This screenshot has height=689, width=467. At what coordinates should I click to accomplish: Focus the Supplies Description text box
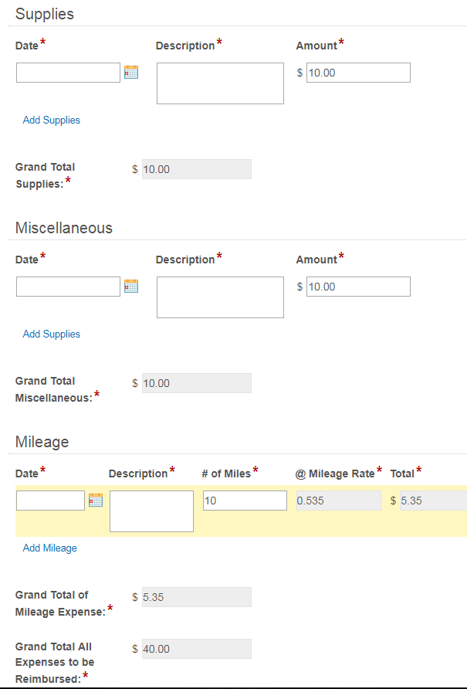tap(220, 83)
